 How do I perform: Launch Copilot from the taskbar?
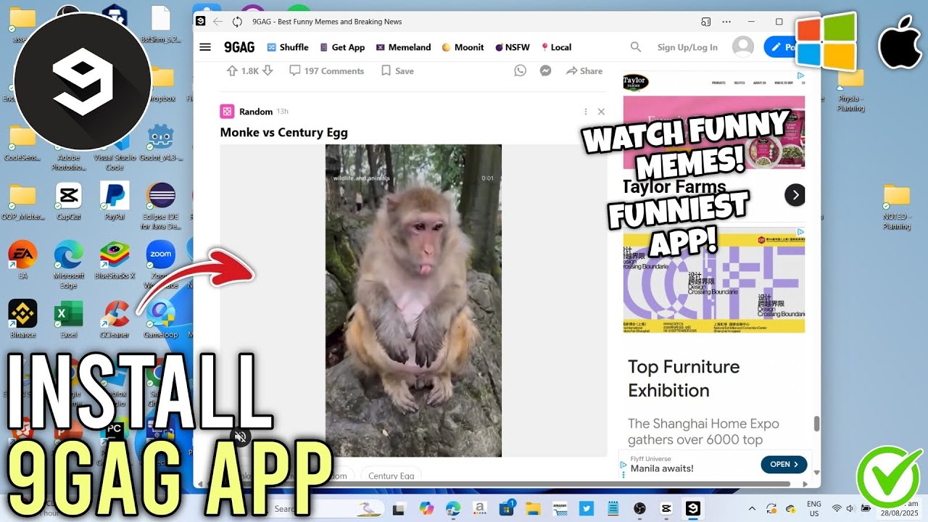pos(427,509)
